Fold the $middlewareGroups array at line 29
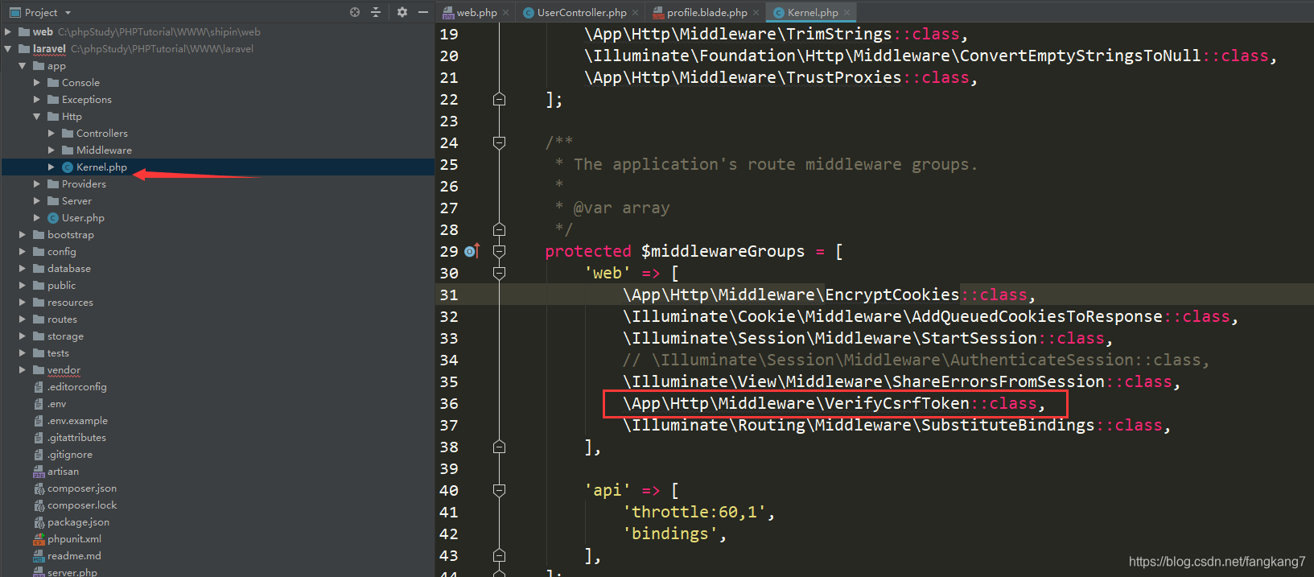The height and width of the screenshot is (577, 1314). click(499, 251)
